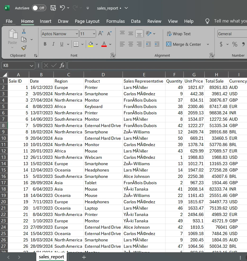Select the Cut scissors icon
This screenshot has width=247, height=261.
coord(24,31)
